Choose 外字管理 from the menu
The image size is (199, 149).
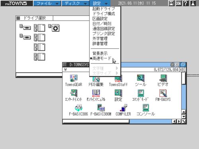(x=100, y=39)
